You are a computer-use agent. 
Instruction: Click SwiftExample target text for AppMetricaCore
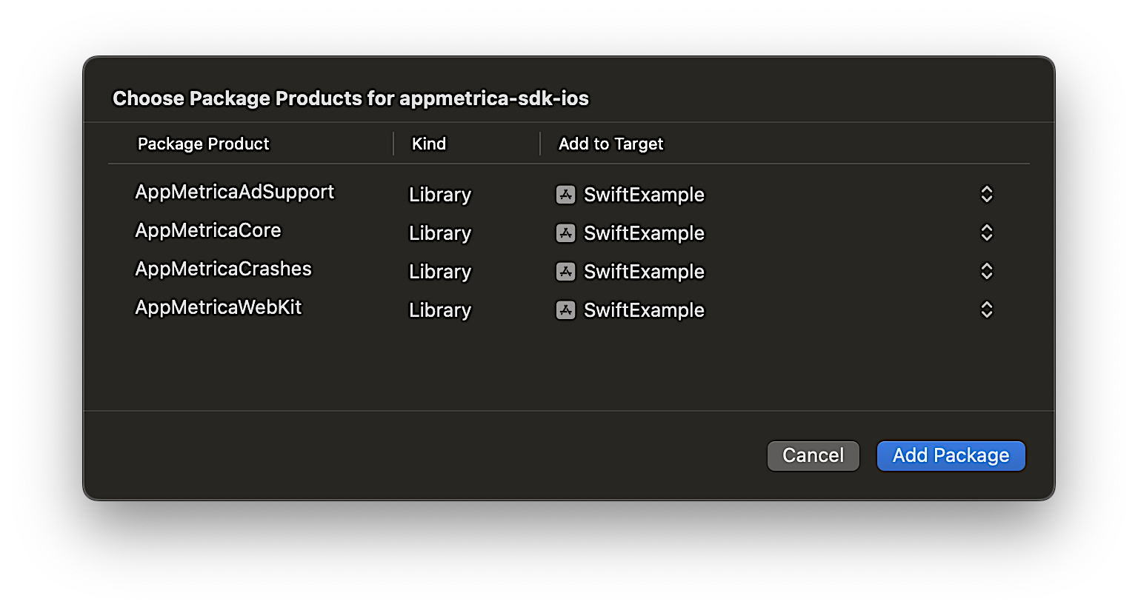coord(644,233)
